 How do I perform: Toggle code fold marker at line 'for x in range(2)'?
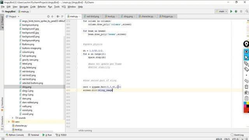(x=77, y=54)
